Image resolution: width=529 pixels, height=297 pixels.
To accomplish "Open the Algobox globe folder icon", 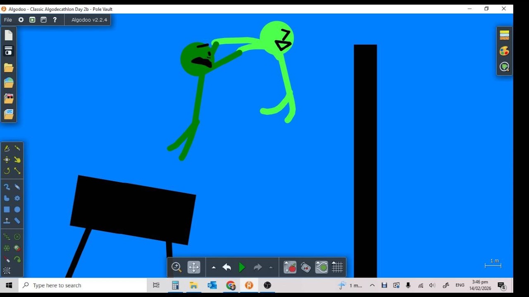I will tap(9, 83).
